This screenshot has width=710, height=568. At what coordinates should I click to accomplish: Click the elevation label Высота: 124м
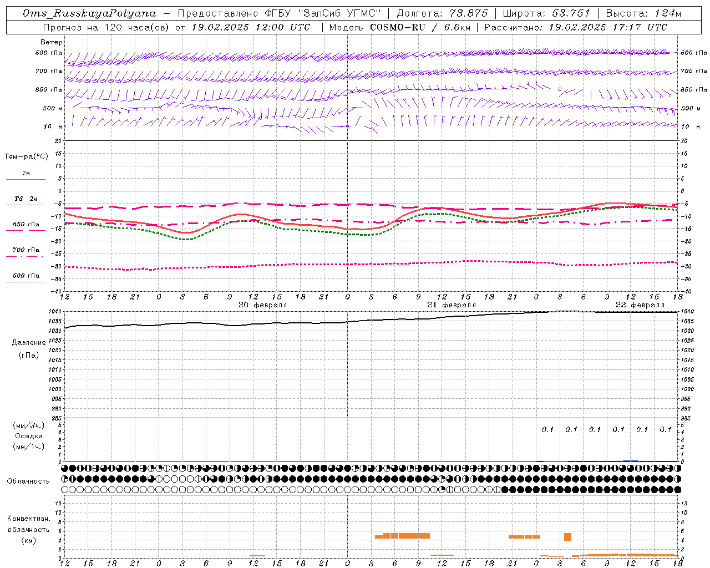click(643, 13)
